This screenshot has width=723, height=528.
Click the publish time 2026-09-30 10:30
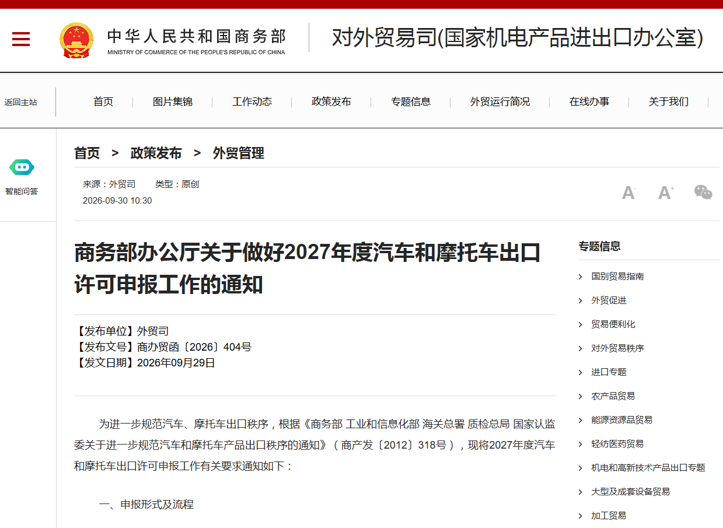[117, 201]
